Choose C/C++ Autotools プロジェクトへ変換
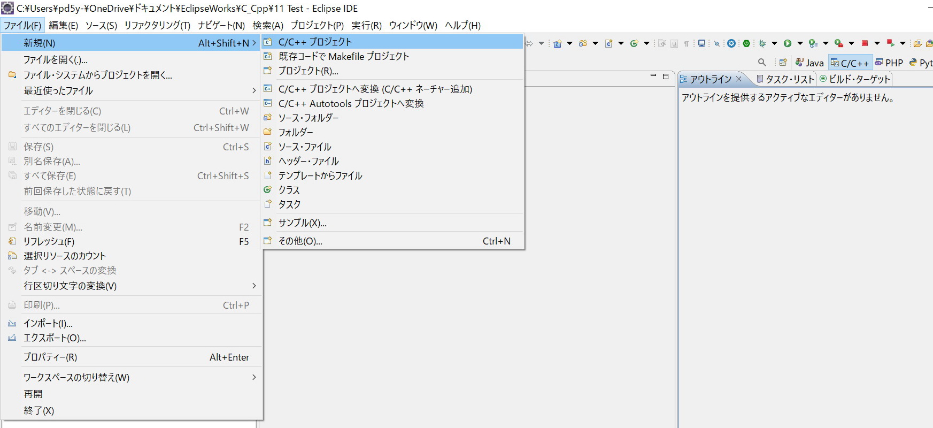The image size is (933, 428). coord(392,103)
